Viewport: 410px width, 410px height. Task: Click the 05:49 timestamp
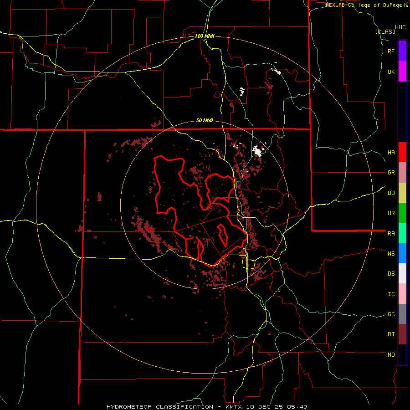coord(298,407)
